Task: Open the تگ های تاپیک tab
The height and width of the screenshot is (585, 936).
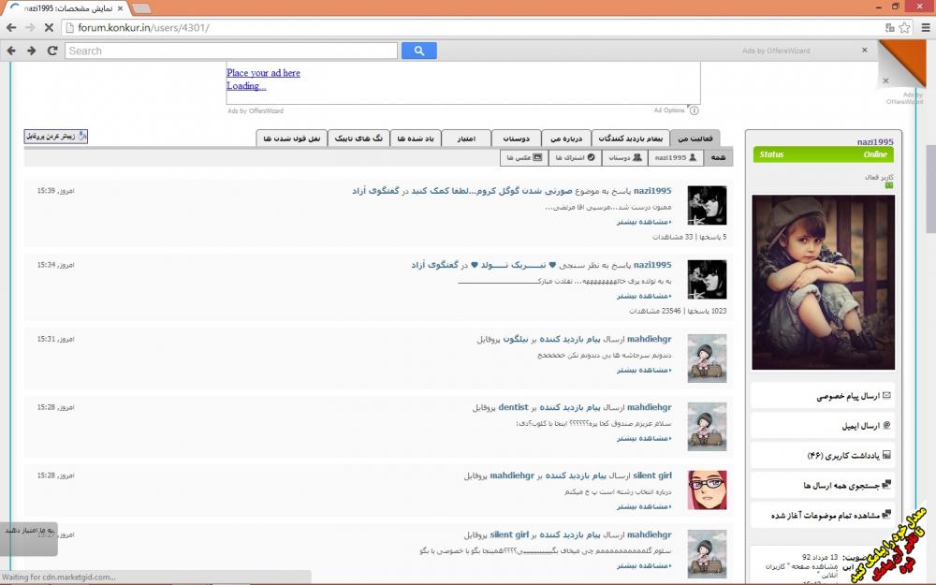Action: pyautogui.click(x=358, y=139)
